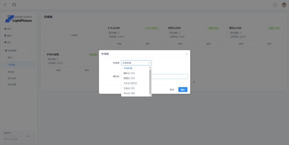The height and width of the screenshot is (145, 289).
Task: Click the 桶名称 text input field
Action: [169, 76]
